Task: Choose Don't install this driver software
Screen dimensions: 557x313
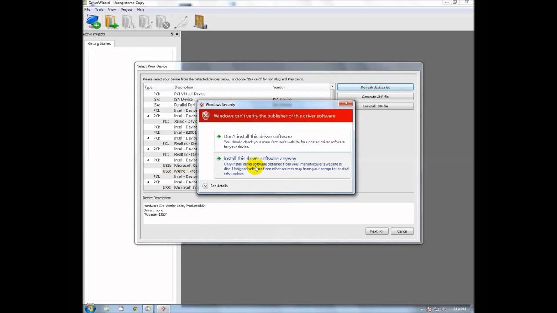Action: pos(282,141)
